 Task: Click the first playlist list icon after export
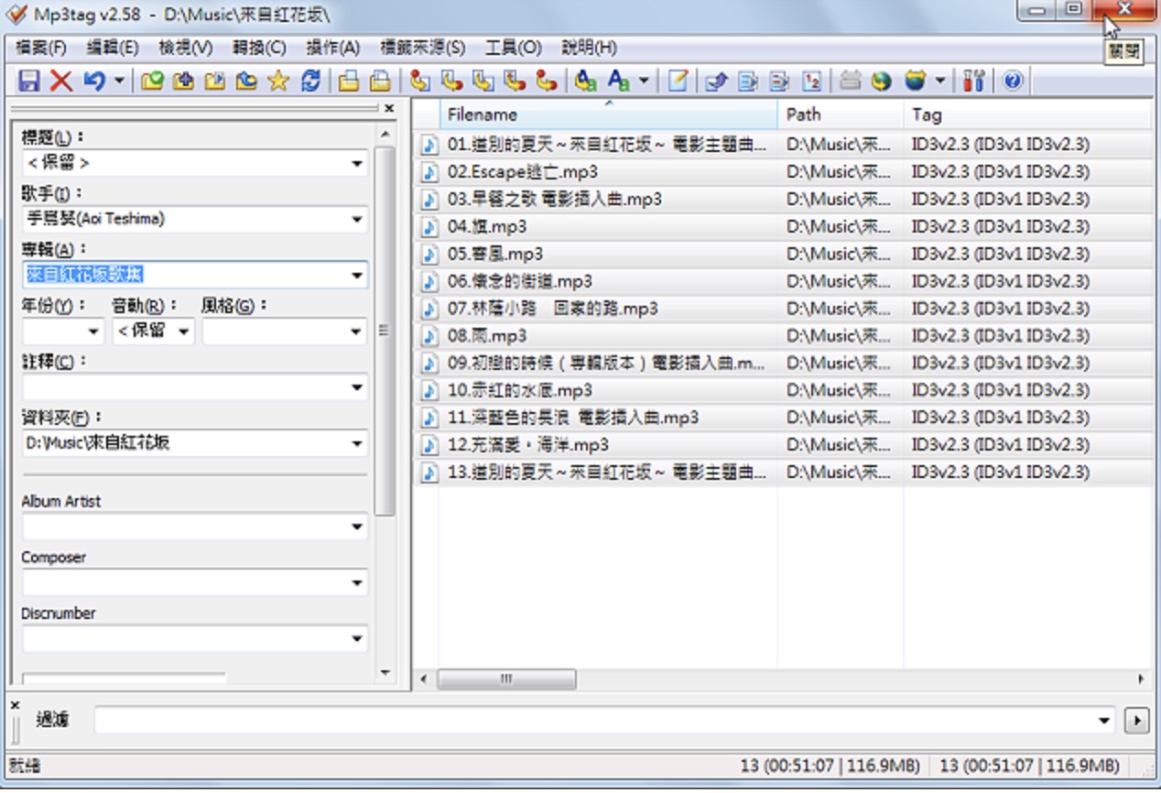pos(748,81)
